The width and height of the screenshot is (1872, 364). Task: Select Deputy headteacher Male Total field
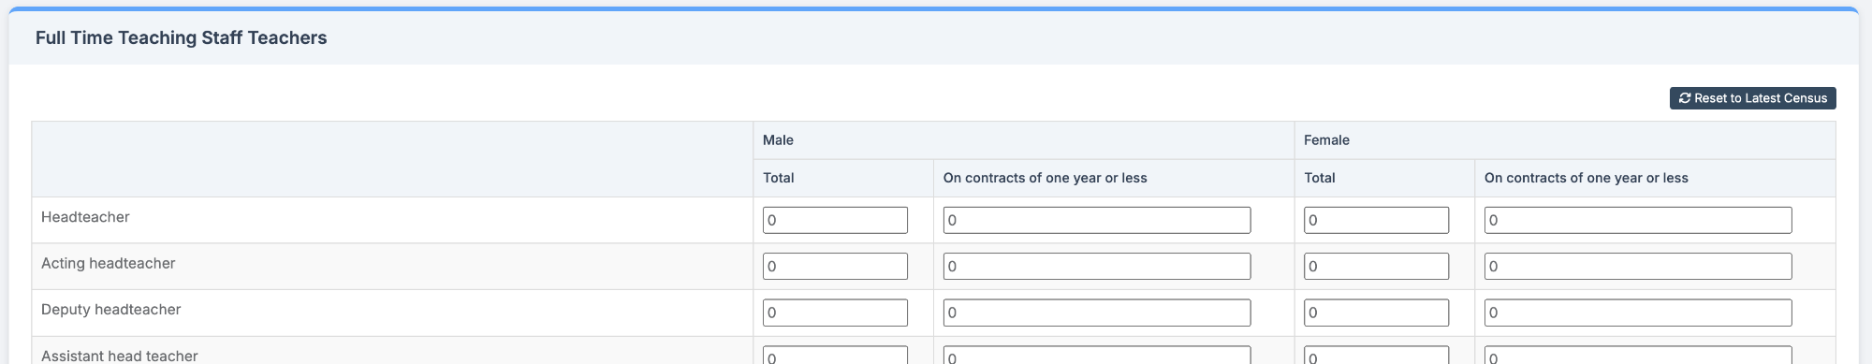[835, 313]
